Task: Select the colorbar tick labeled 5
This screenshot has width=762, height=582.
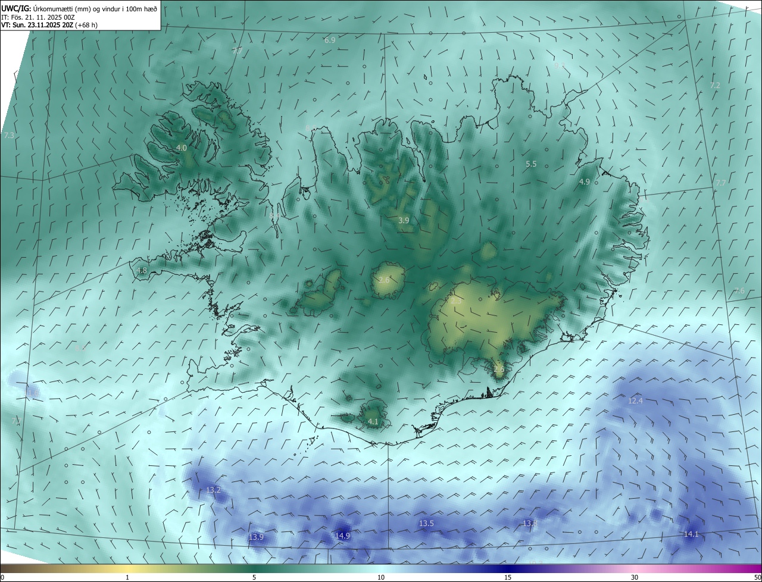Action: point(254,577)
